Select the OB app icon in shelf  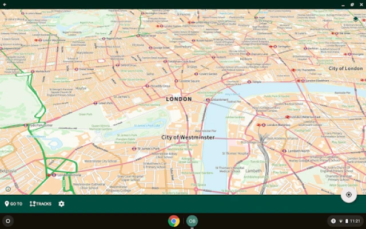(x=193, y=221)
